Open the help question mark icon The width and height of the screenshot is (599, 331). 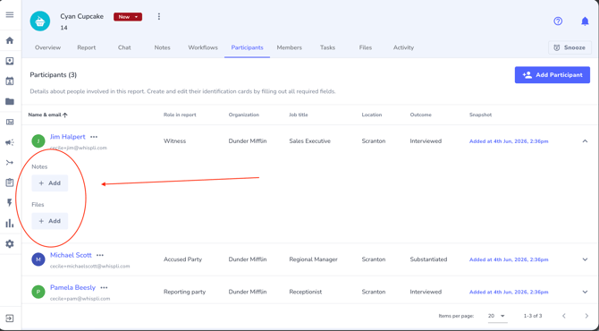558,21
